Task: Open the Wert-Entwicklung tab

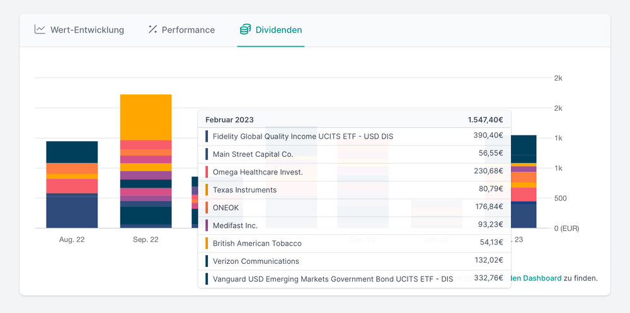Action: click(x=87, y=30)
